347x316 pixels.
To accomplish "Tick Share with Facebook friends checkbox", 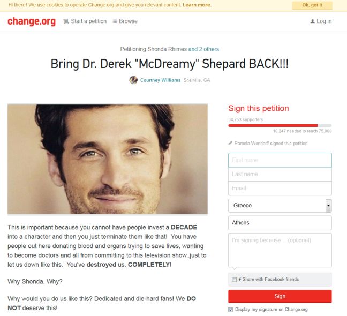I will 234,280.
